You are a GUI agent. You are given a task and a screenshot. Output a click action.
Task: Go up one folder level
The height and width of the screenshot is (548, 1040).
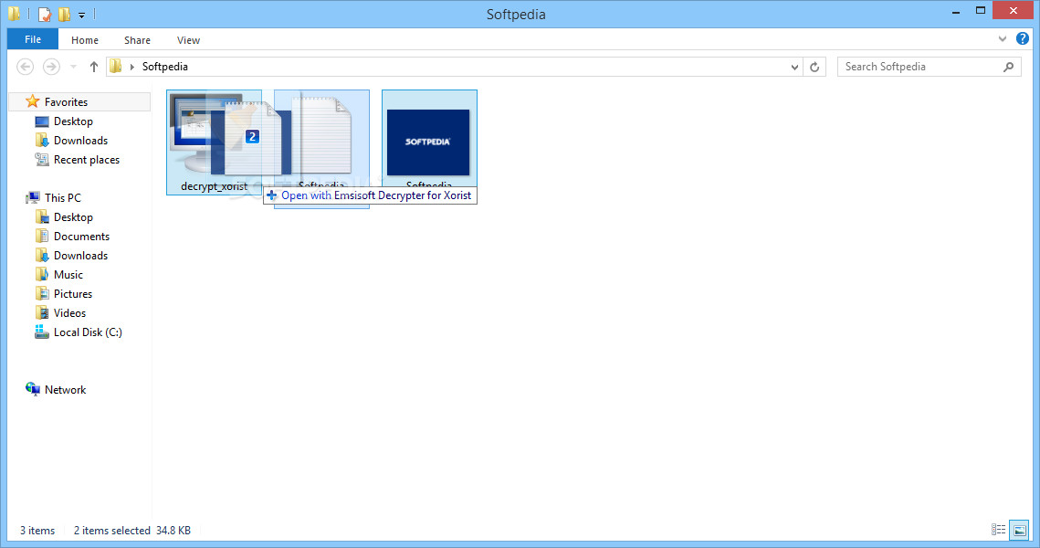[93, 67]
